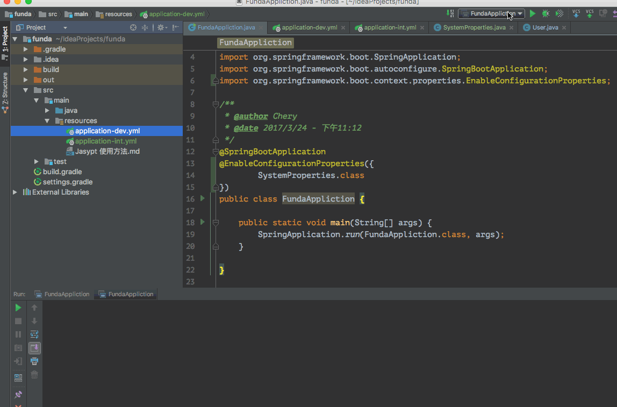The width and height of the screenshot is (617, 407).
Task: Select the first FundaAppliction Run tab
Action: (x=62, y=294)
